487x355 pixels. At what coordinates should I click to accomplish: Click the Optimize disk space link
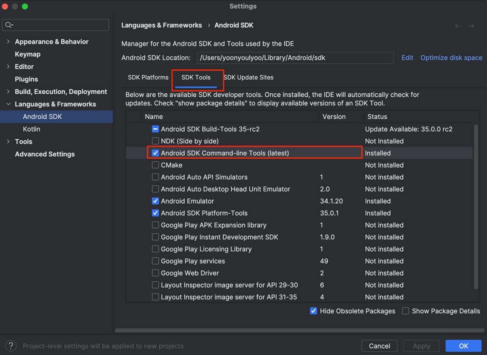click(451, 58)
